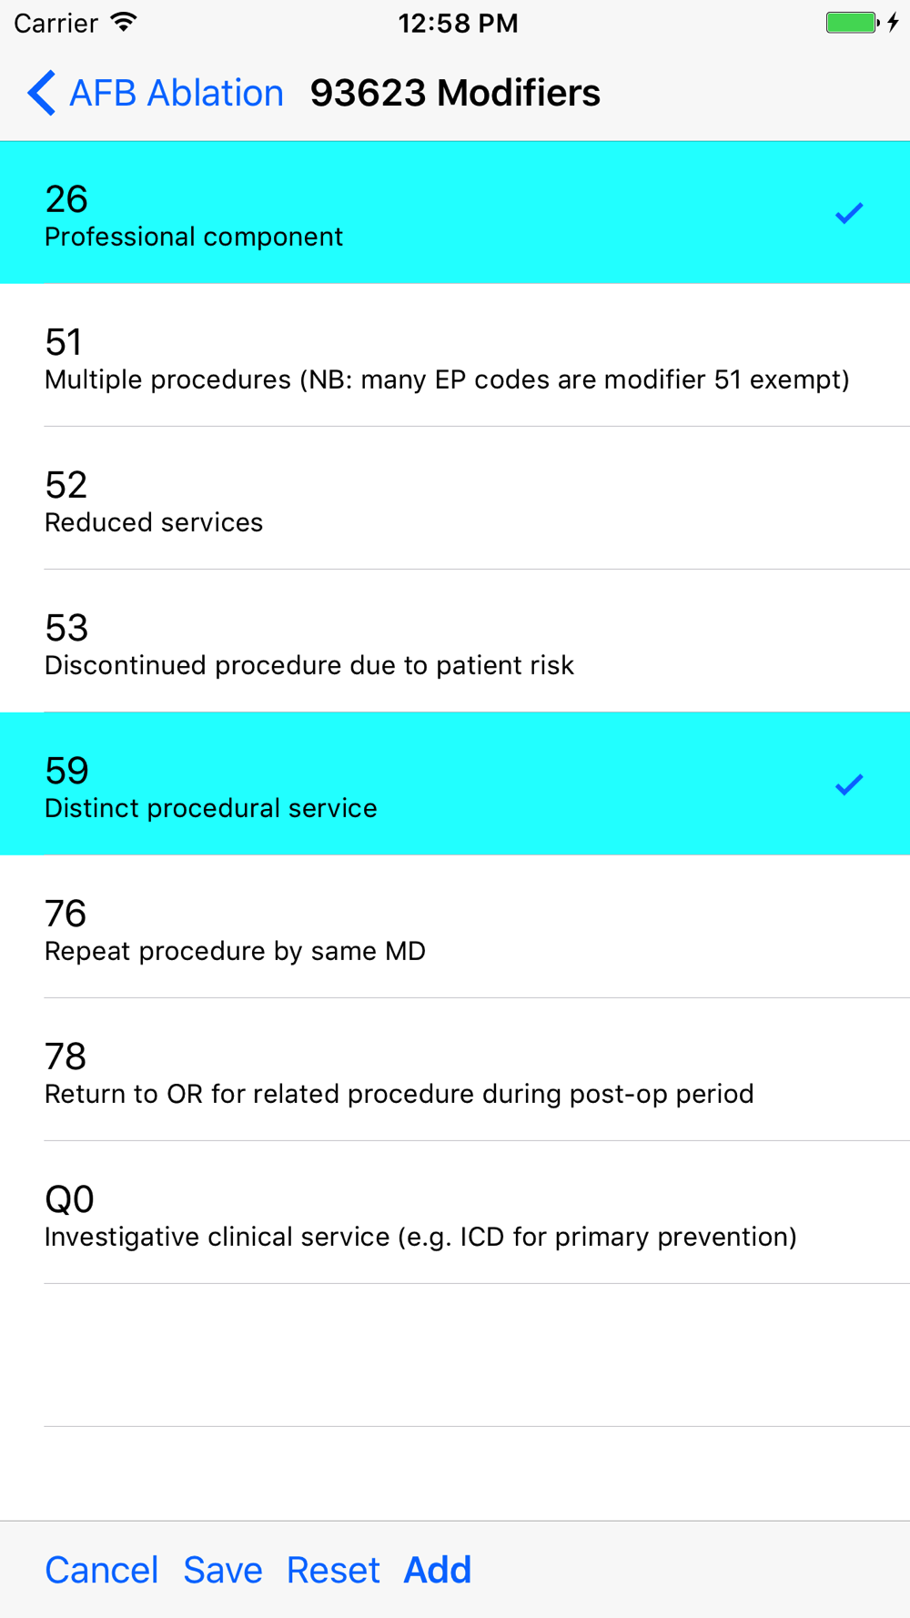
Task: Select modifier 51 Multiple procedures
Action: click(x=446, y=357)
